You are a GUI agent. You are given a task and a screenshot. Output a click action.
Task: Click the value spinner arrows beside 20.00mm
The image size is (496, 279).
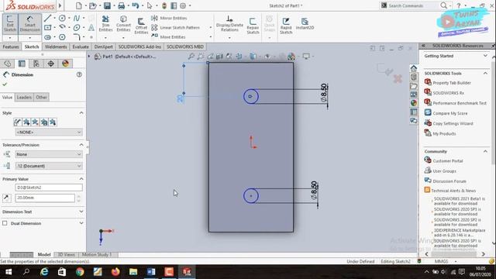(x=78, y=198)
